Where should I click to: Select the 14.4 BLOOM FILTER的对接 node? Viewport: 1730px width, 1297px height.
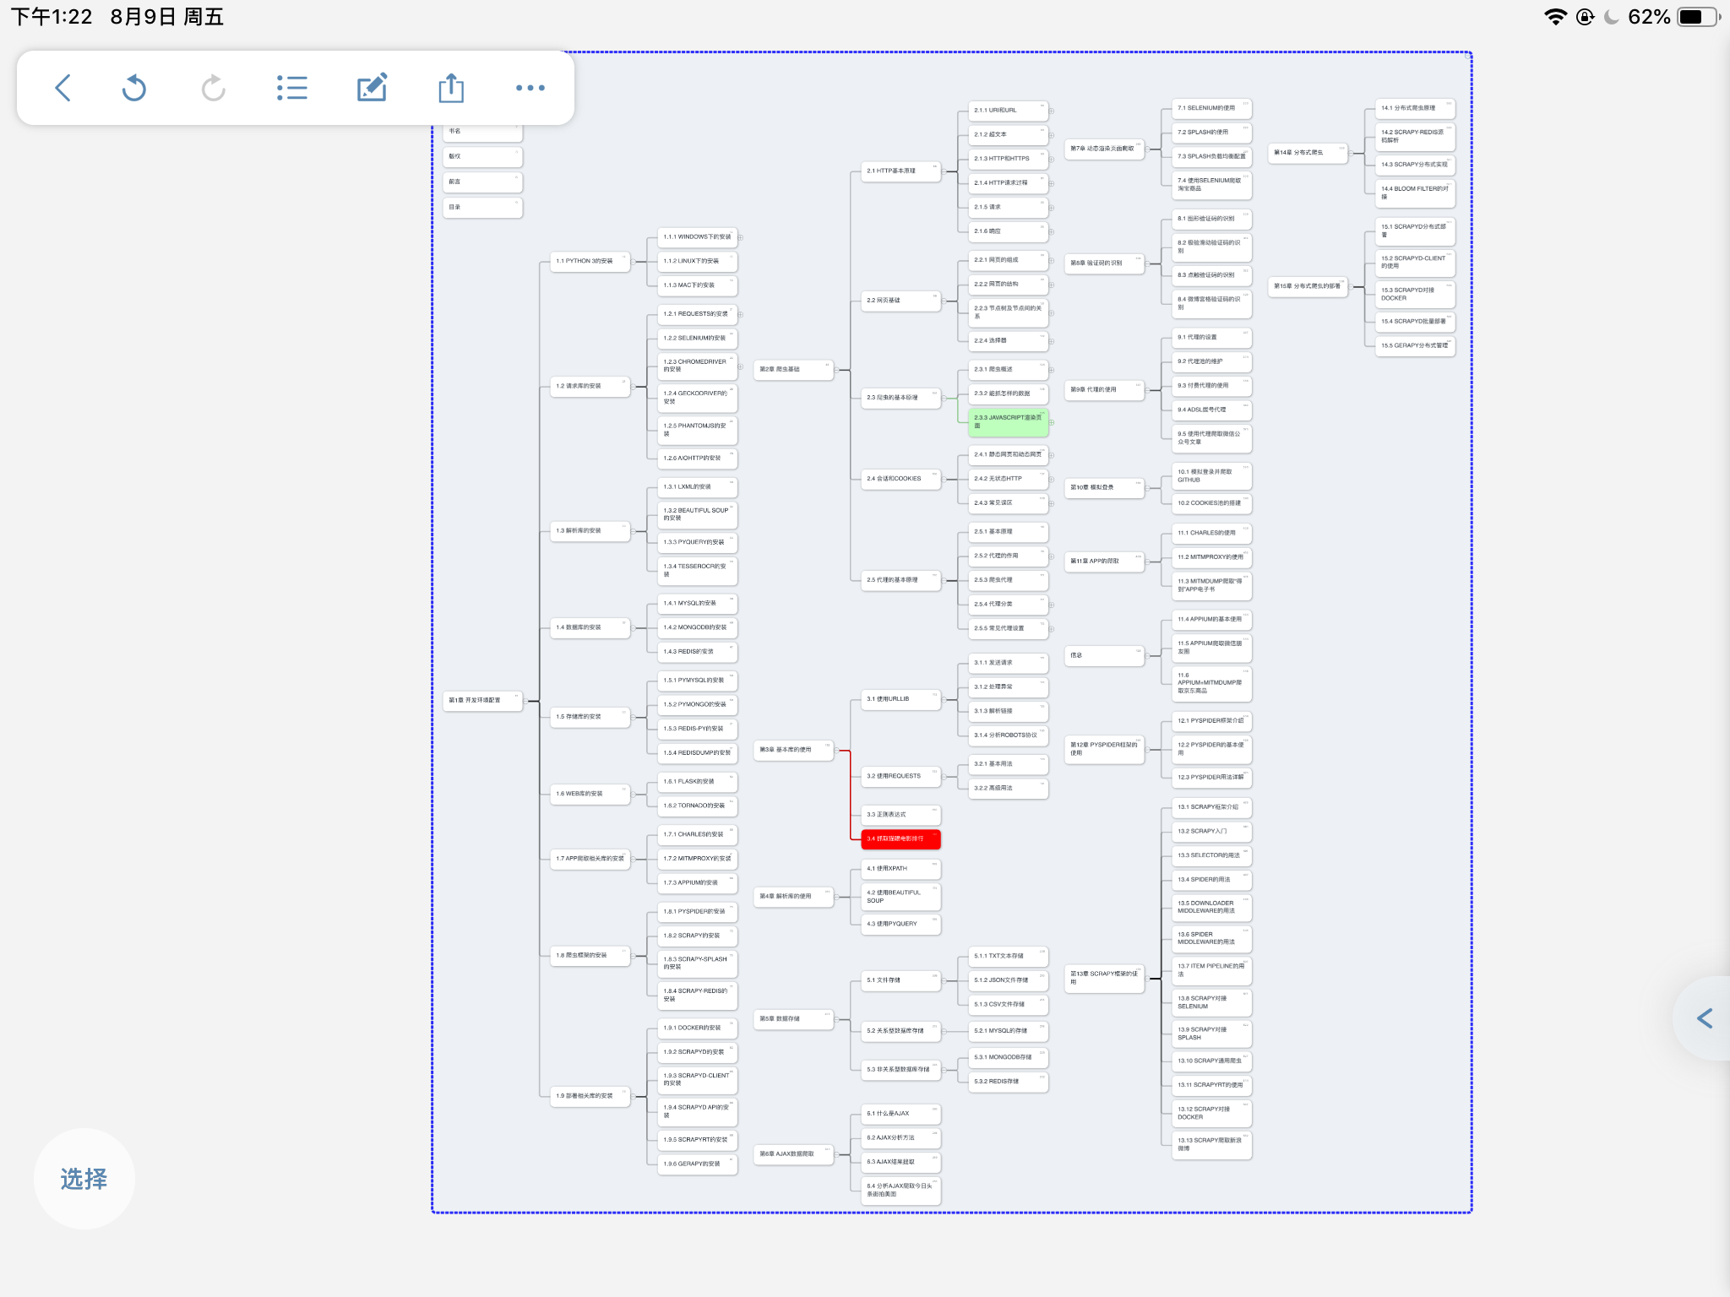[x=1415, y=194]
